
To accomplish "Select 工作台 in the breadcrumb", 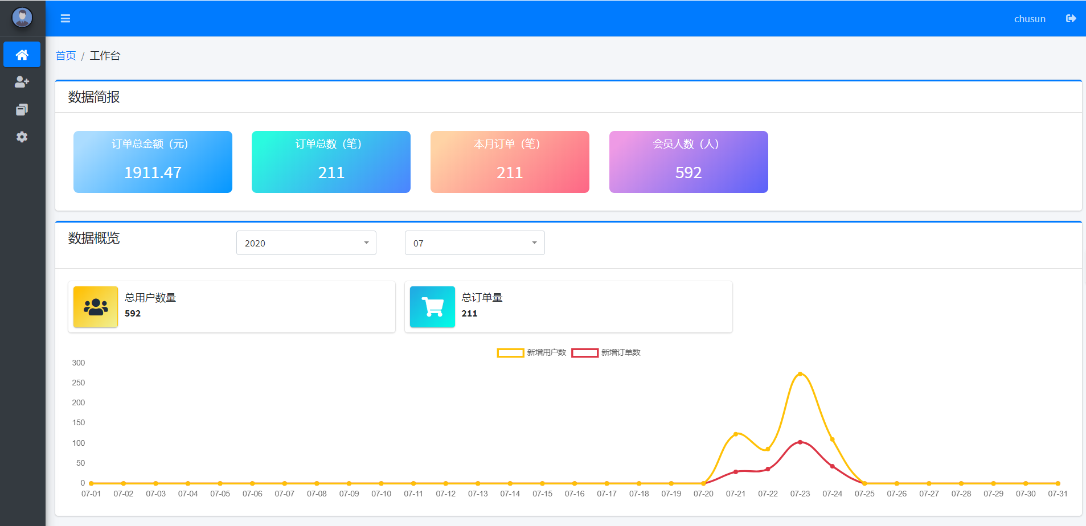I will tap(105, 55).
